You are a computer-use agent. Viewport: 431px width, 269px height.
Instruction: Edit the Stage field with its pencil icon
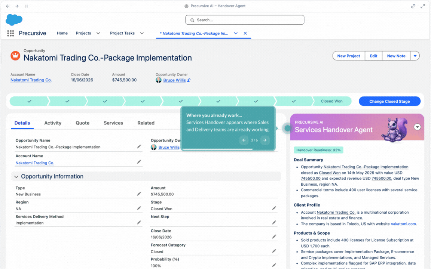274,208
